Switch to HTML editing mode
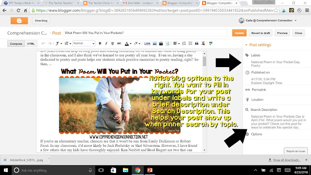This screenshot has width=311, height=175. click(x=31, y=44)
